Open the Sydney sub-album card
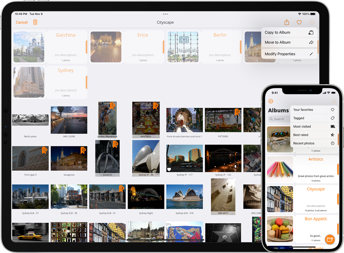 pyautogui.click(x=50, y=82)
